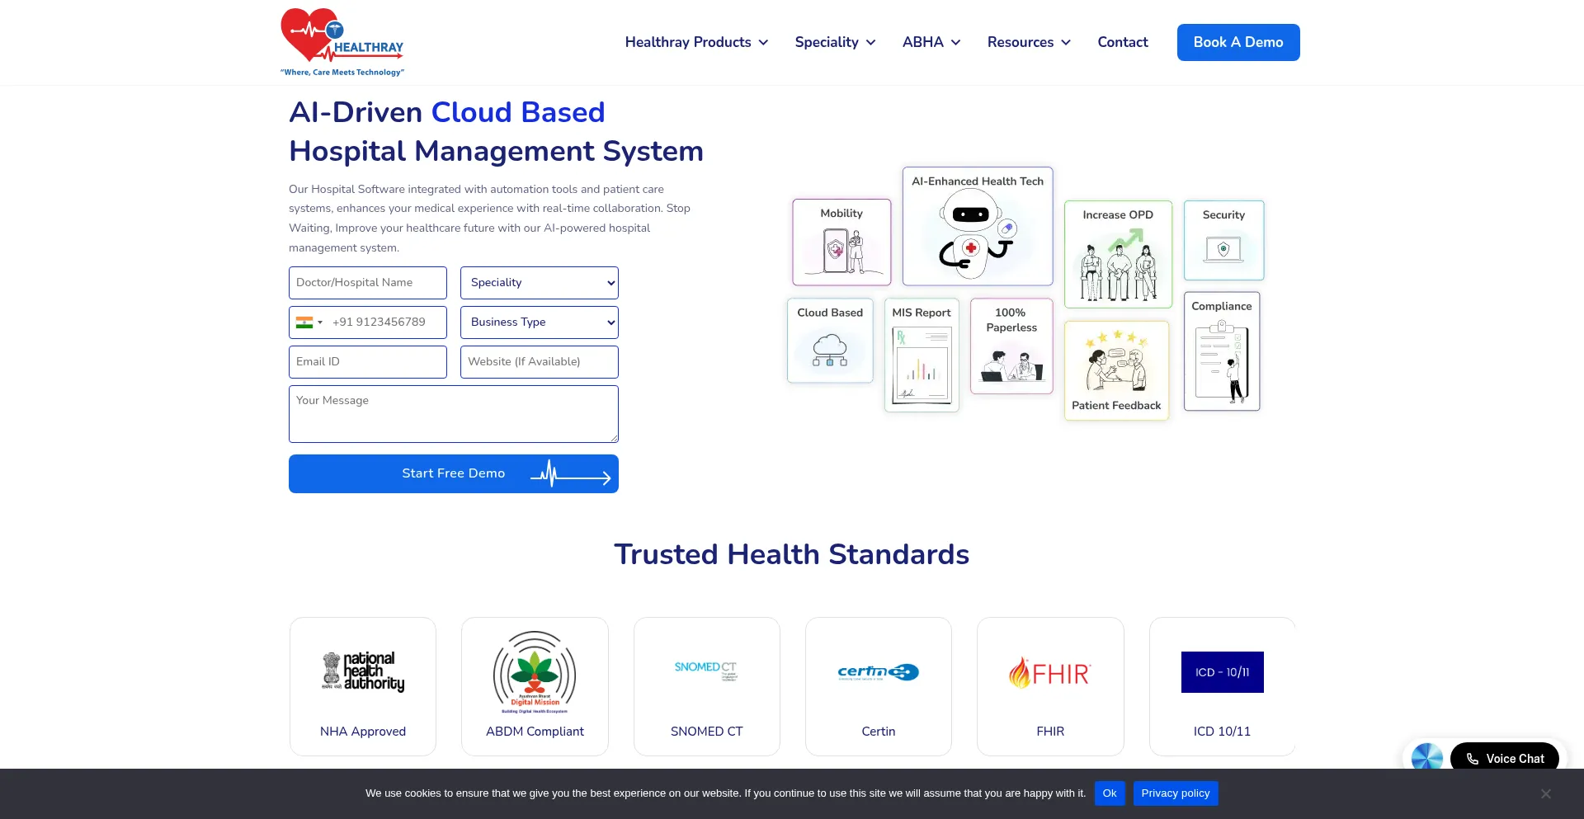The image size is (1584, 819).
Task: Open the Privacy policy link
Action: [x=1175, y=793]
